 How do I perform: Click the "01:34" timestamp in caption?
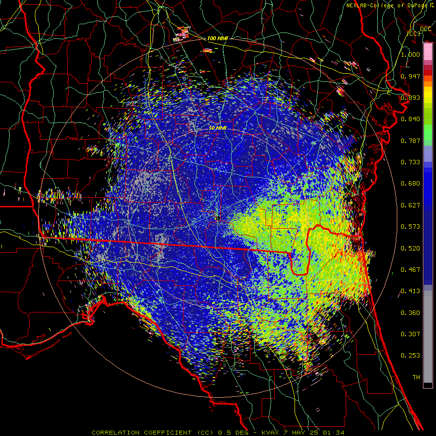pos(333,433)
